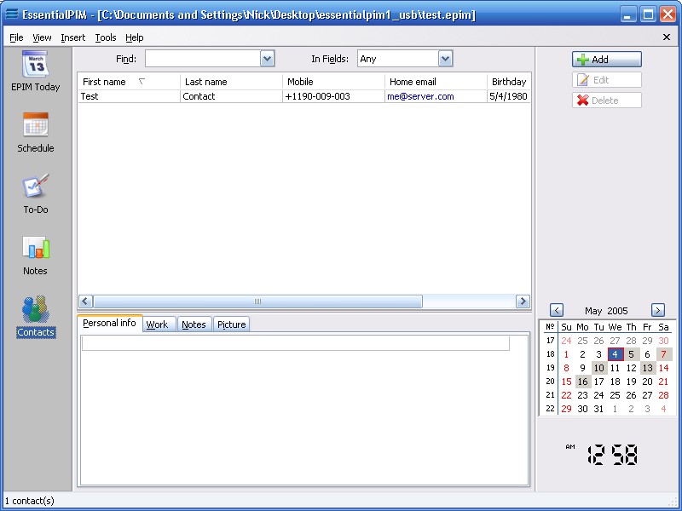The width and height of the screenshot is (682, 511).
Task: Click into the Find text box
Action: point(203,59)
